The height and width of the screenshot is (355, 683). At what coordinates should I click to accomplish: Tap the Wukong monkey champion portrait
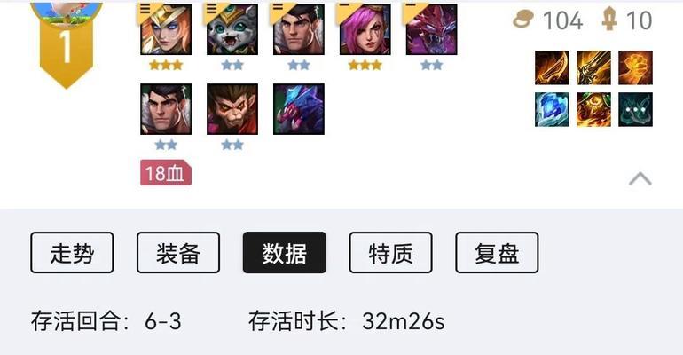(x=232, y=109)
